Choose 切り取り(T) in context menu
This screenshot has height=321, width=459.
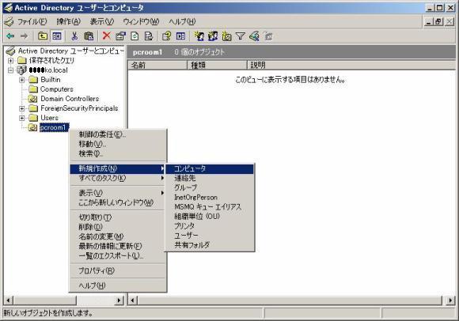pyautogui.click(x=118, y=217)
